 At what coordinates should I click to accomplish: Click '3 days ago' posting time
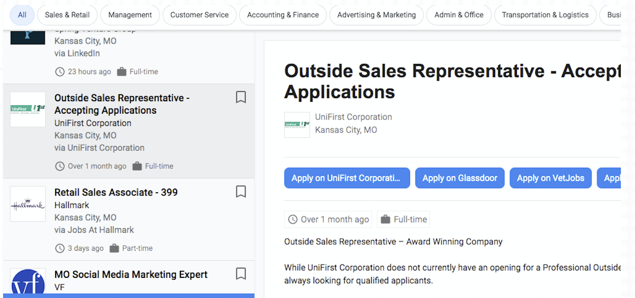click(x=86, y=248)
